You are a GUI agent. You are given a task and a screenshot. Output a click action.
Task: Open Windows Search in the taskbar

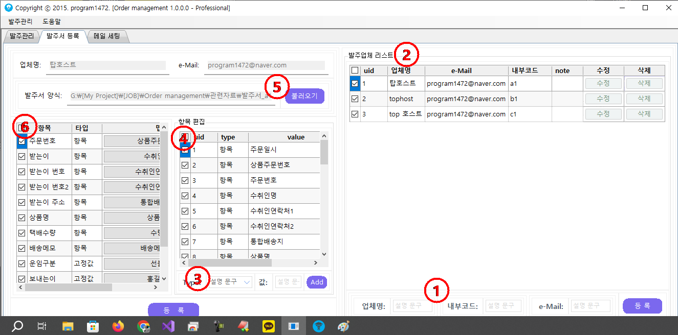pyautogui.click(x=17, y=326)
